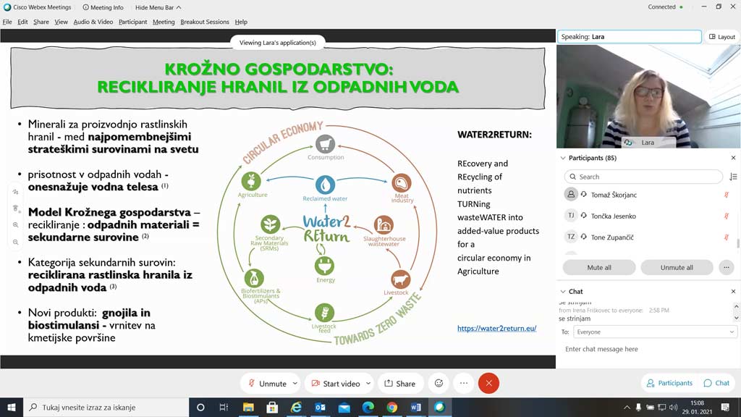
Task: Click chat scrollbar up arrow
Action: pyautogui.click(x=736, y=306)
